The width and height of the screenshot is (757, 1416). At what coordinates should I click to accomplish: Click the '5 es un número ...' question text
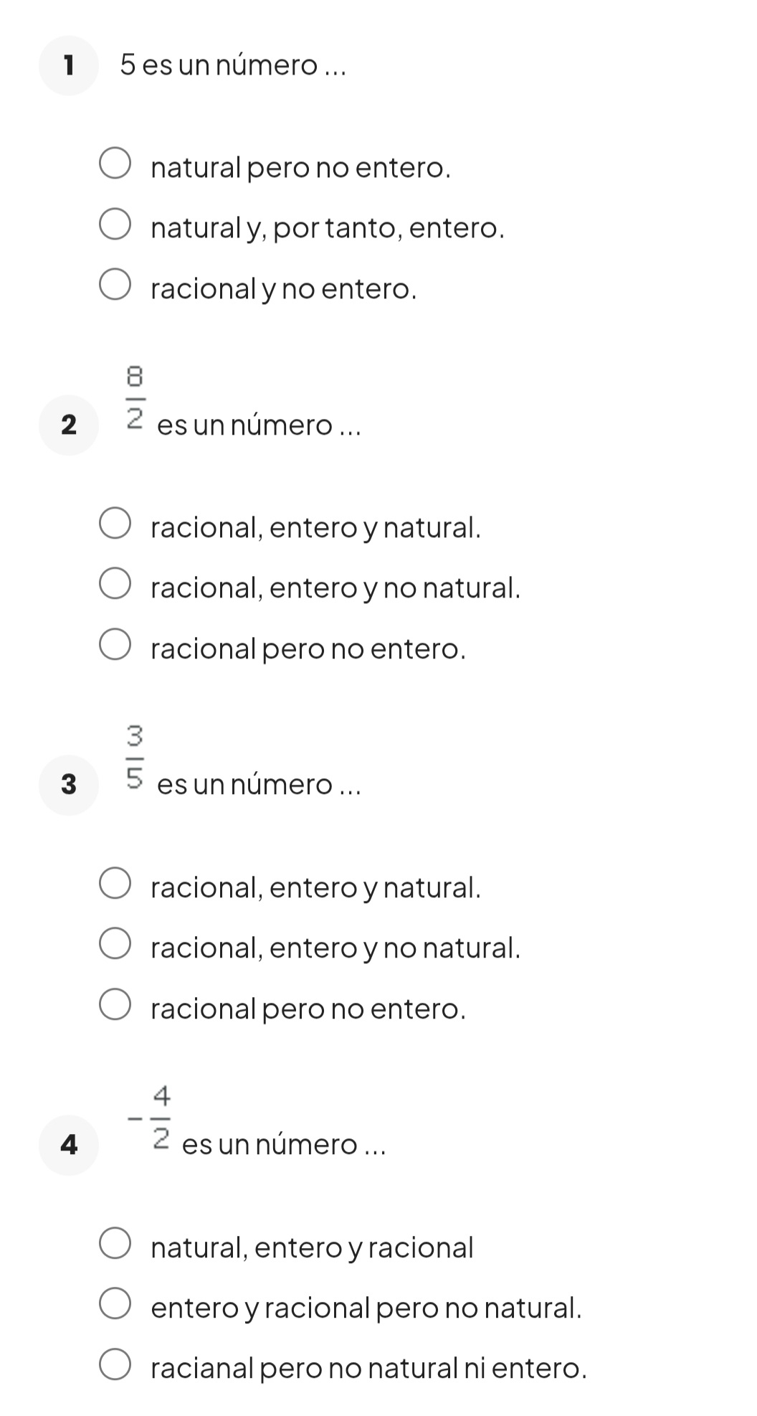tap(233, 65)
